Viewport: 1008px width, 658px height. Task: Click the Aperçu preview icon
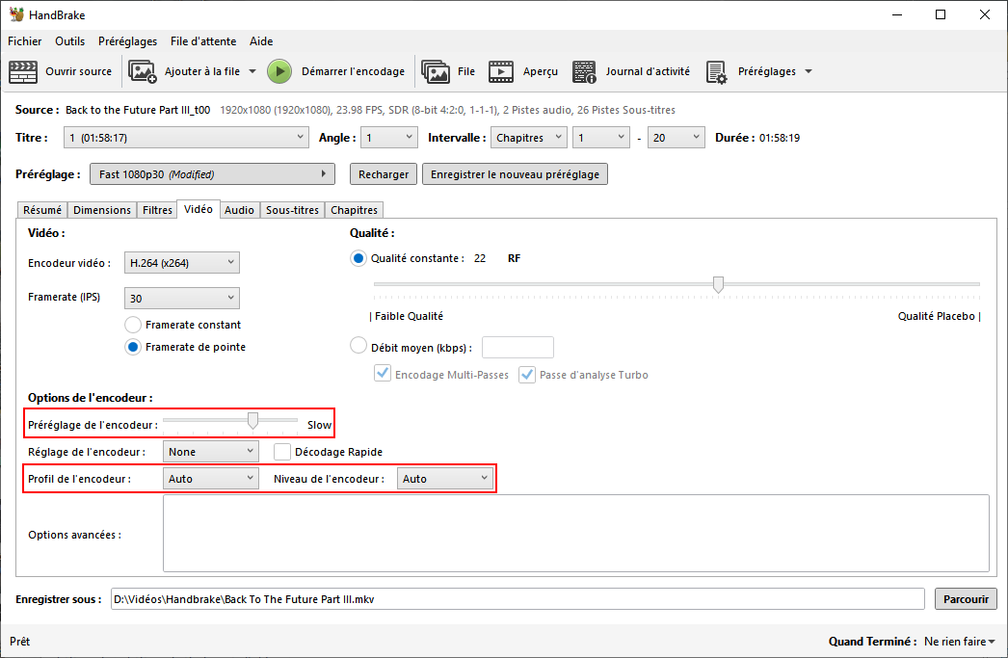pyautogui.click(x=501, y=71)
